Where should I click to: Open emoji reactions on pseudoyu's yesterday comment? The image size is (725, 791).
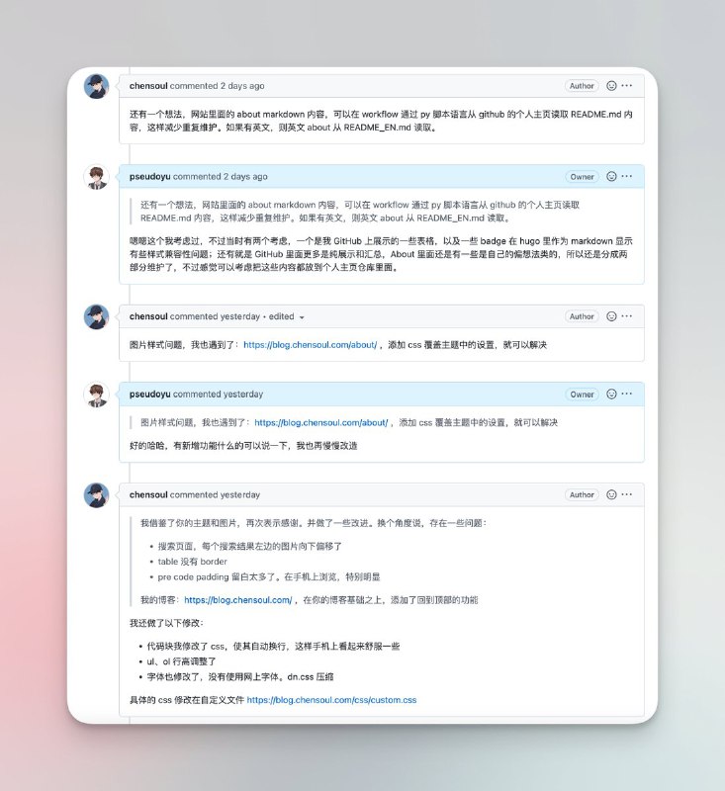click(x=611, y=395)
